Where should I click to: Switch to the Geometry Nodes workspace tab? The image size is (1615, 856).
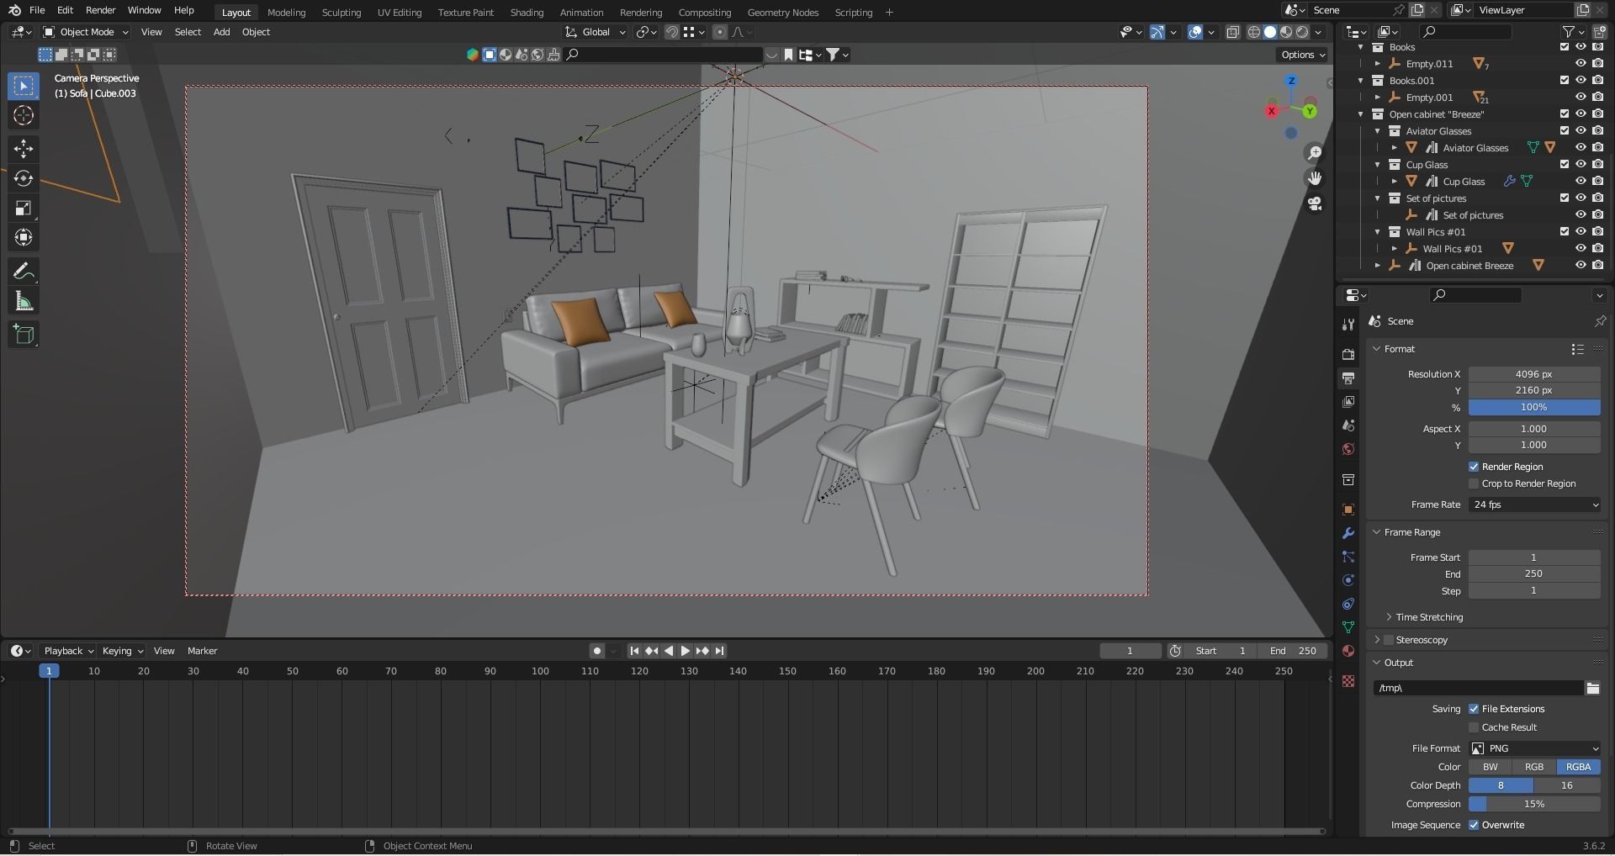tap(782, 13)
